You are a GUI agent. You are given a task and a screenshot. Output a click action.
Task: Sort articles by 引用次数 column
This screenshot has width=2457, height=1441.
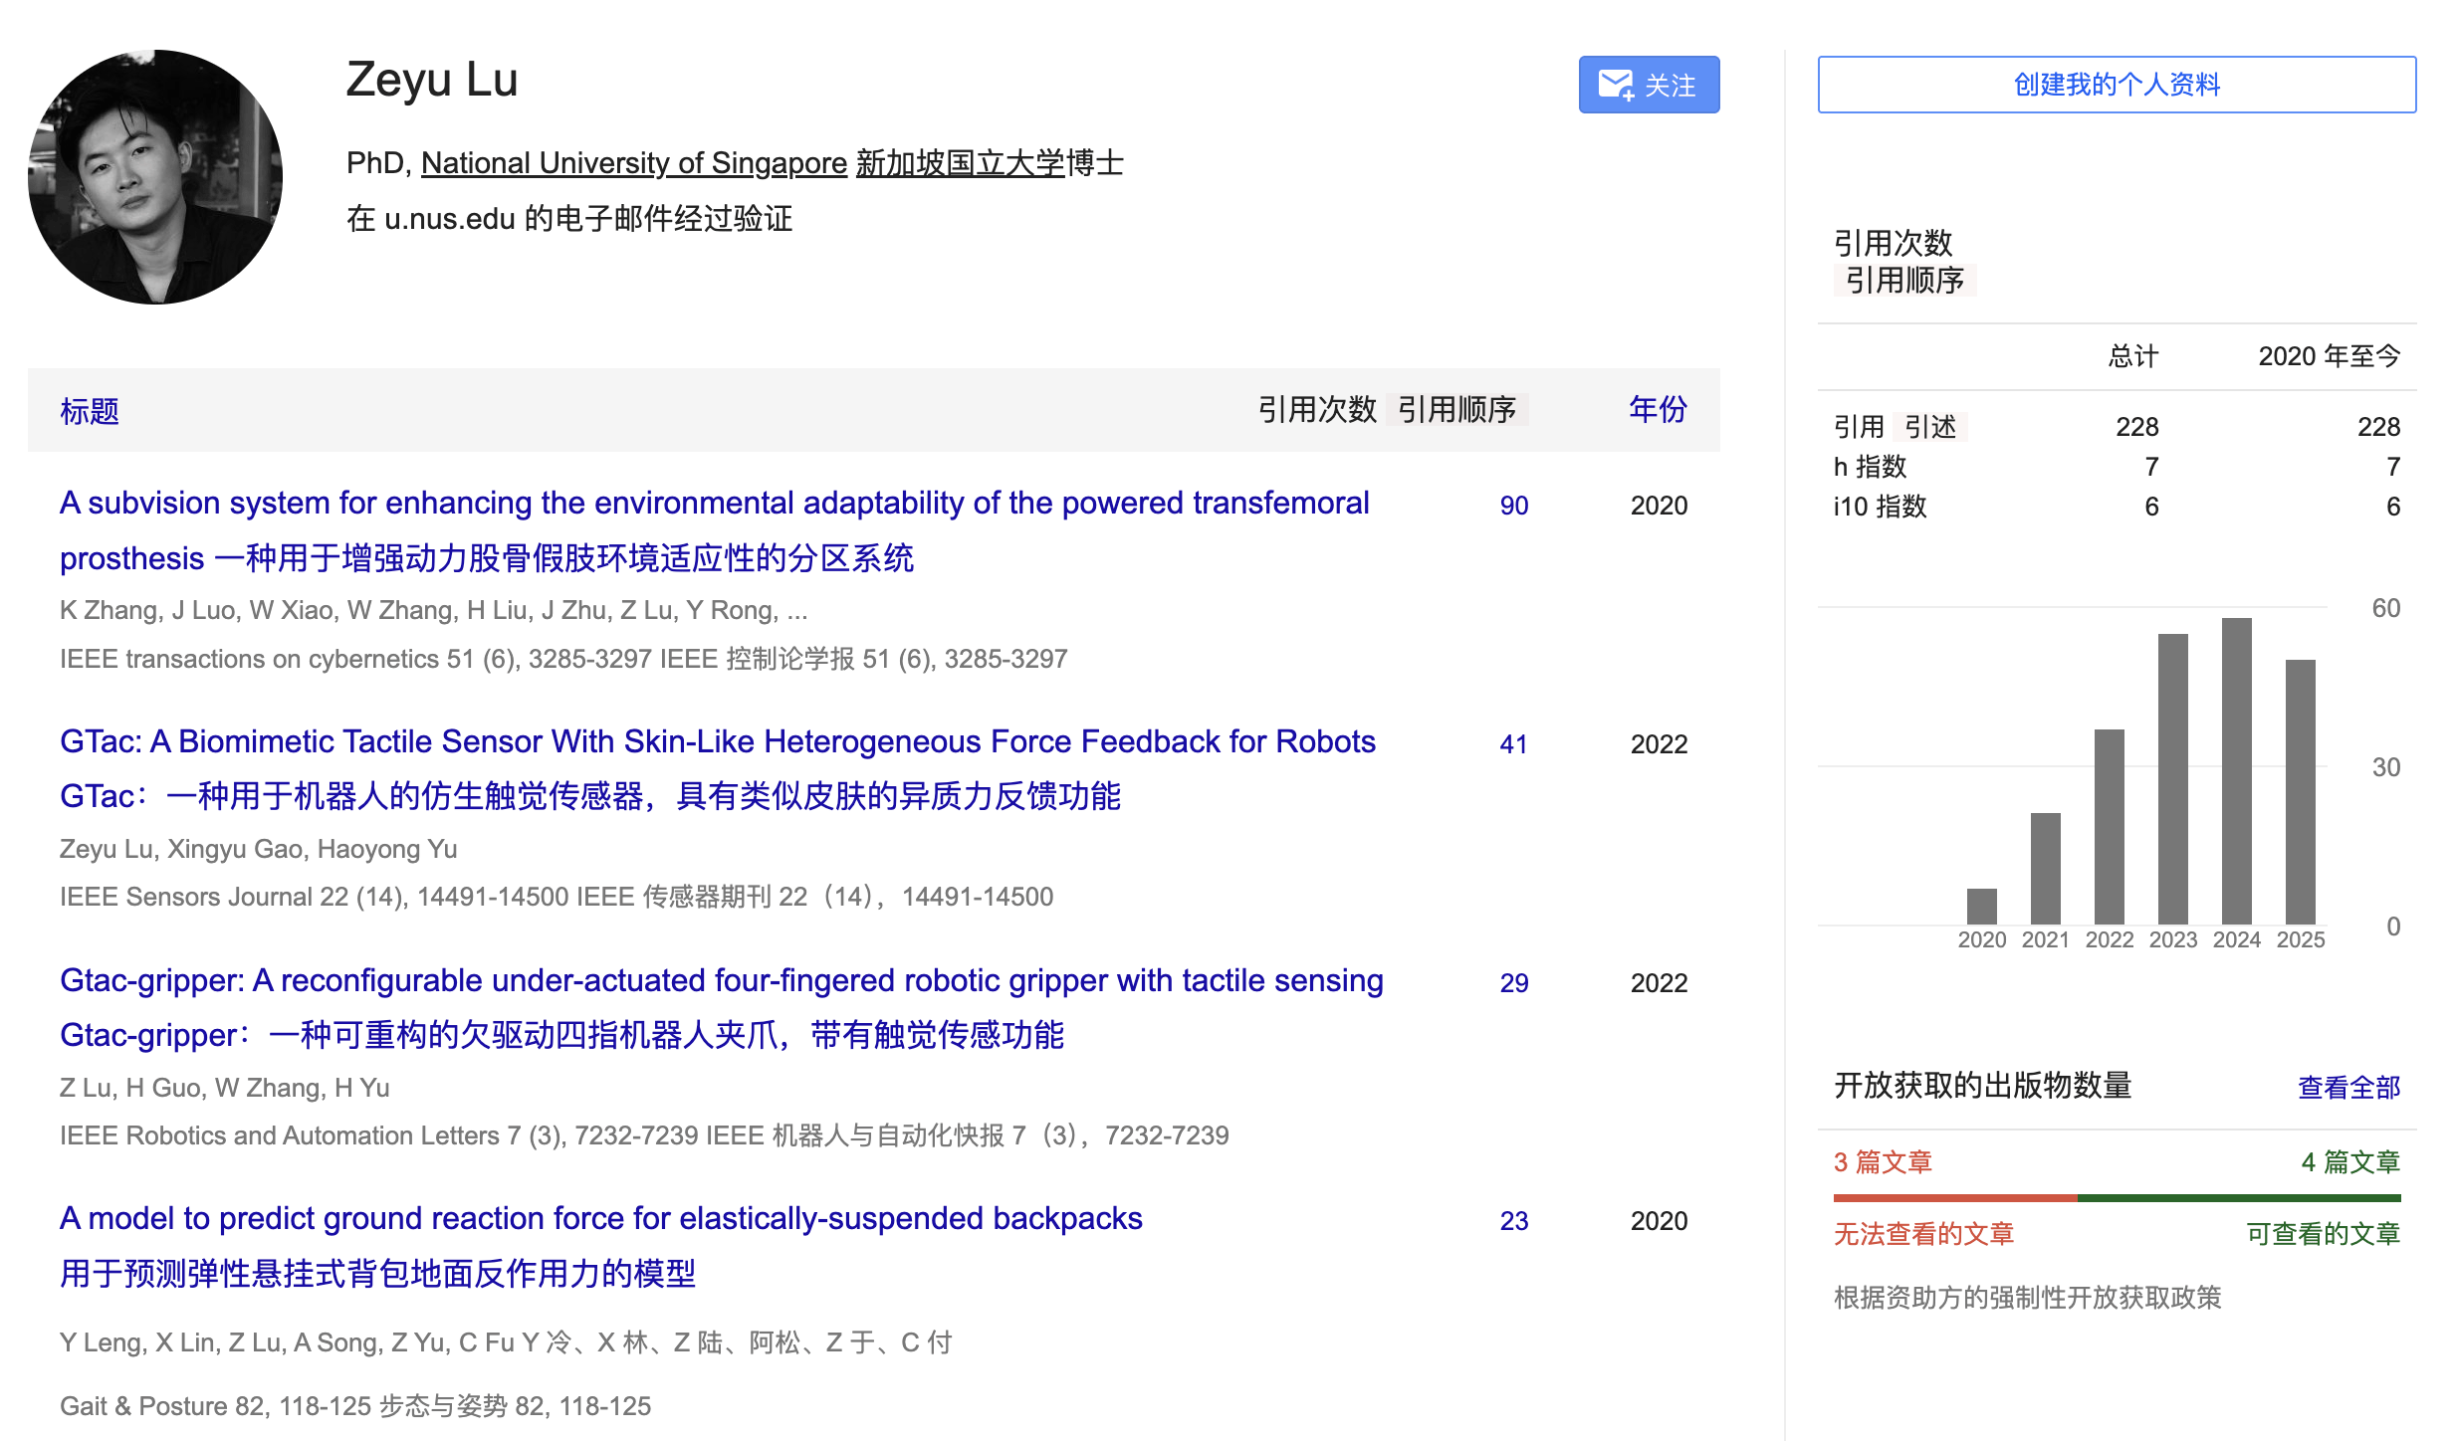(x=1318, y=408)
